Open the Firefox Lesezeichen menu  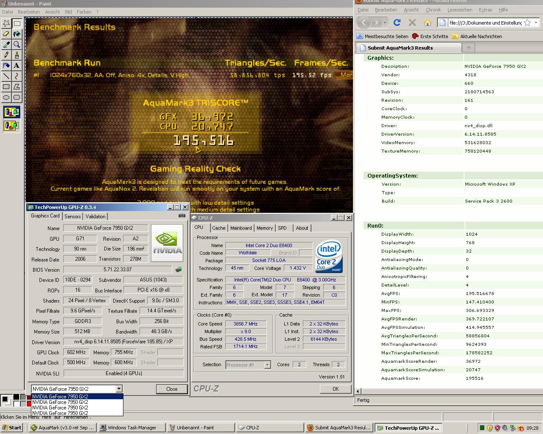coord(459,10)
